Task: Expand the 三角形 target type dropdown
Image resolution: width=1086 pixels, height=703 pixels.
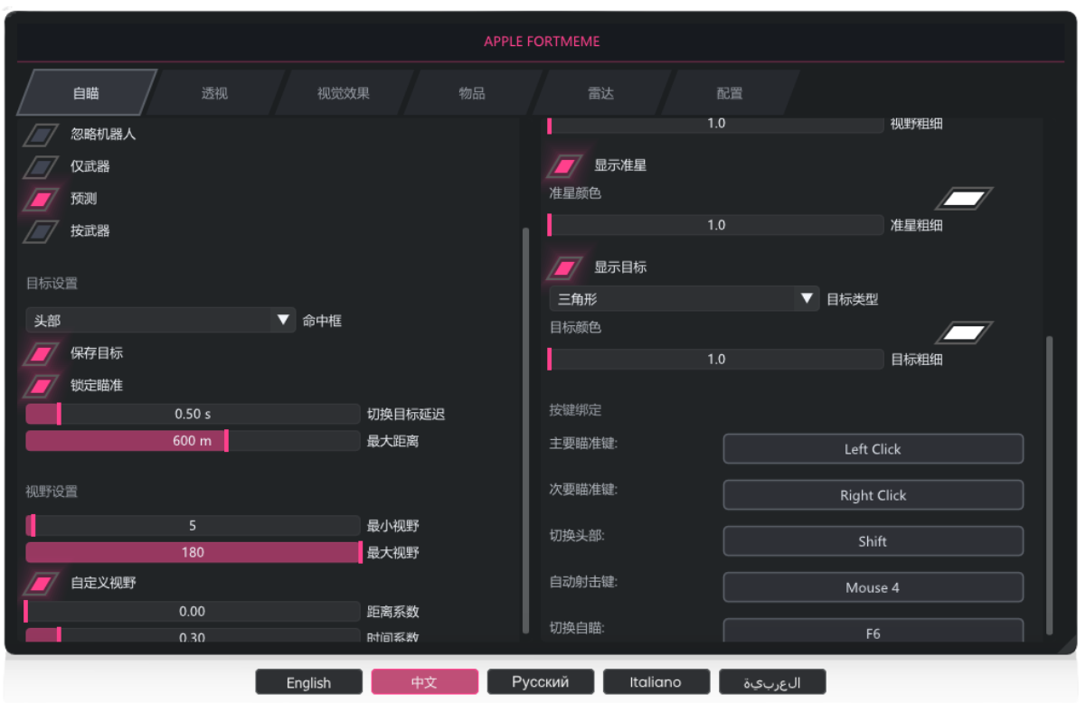Action: tap(806, 299)
